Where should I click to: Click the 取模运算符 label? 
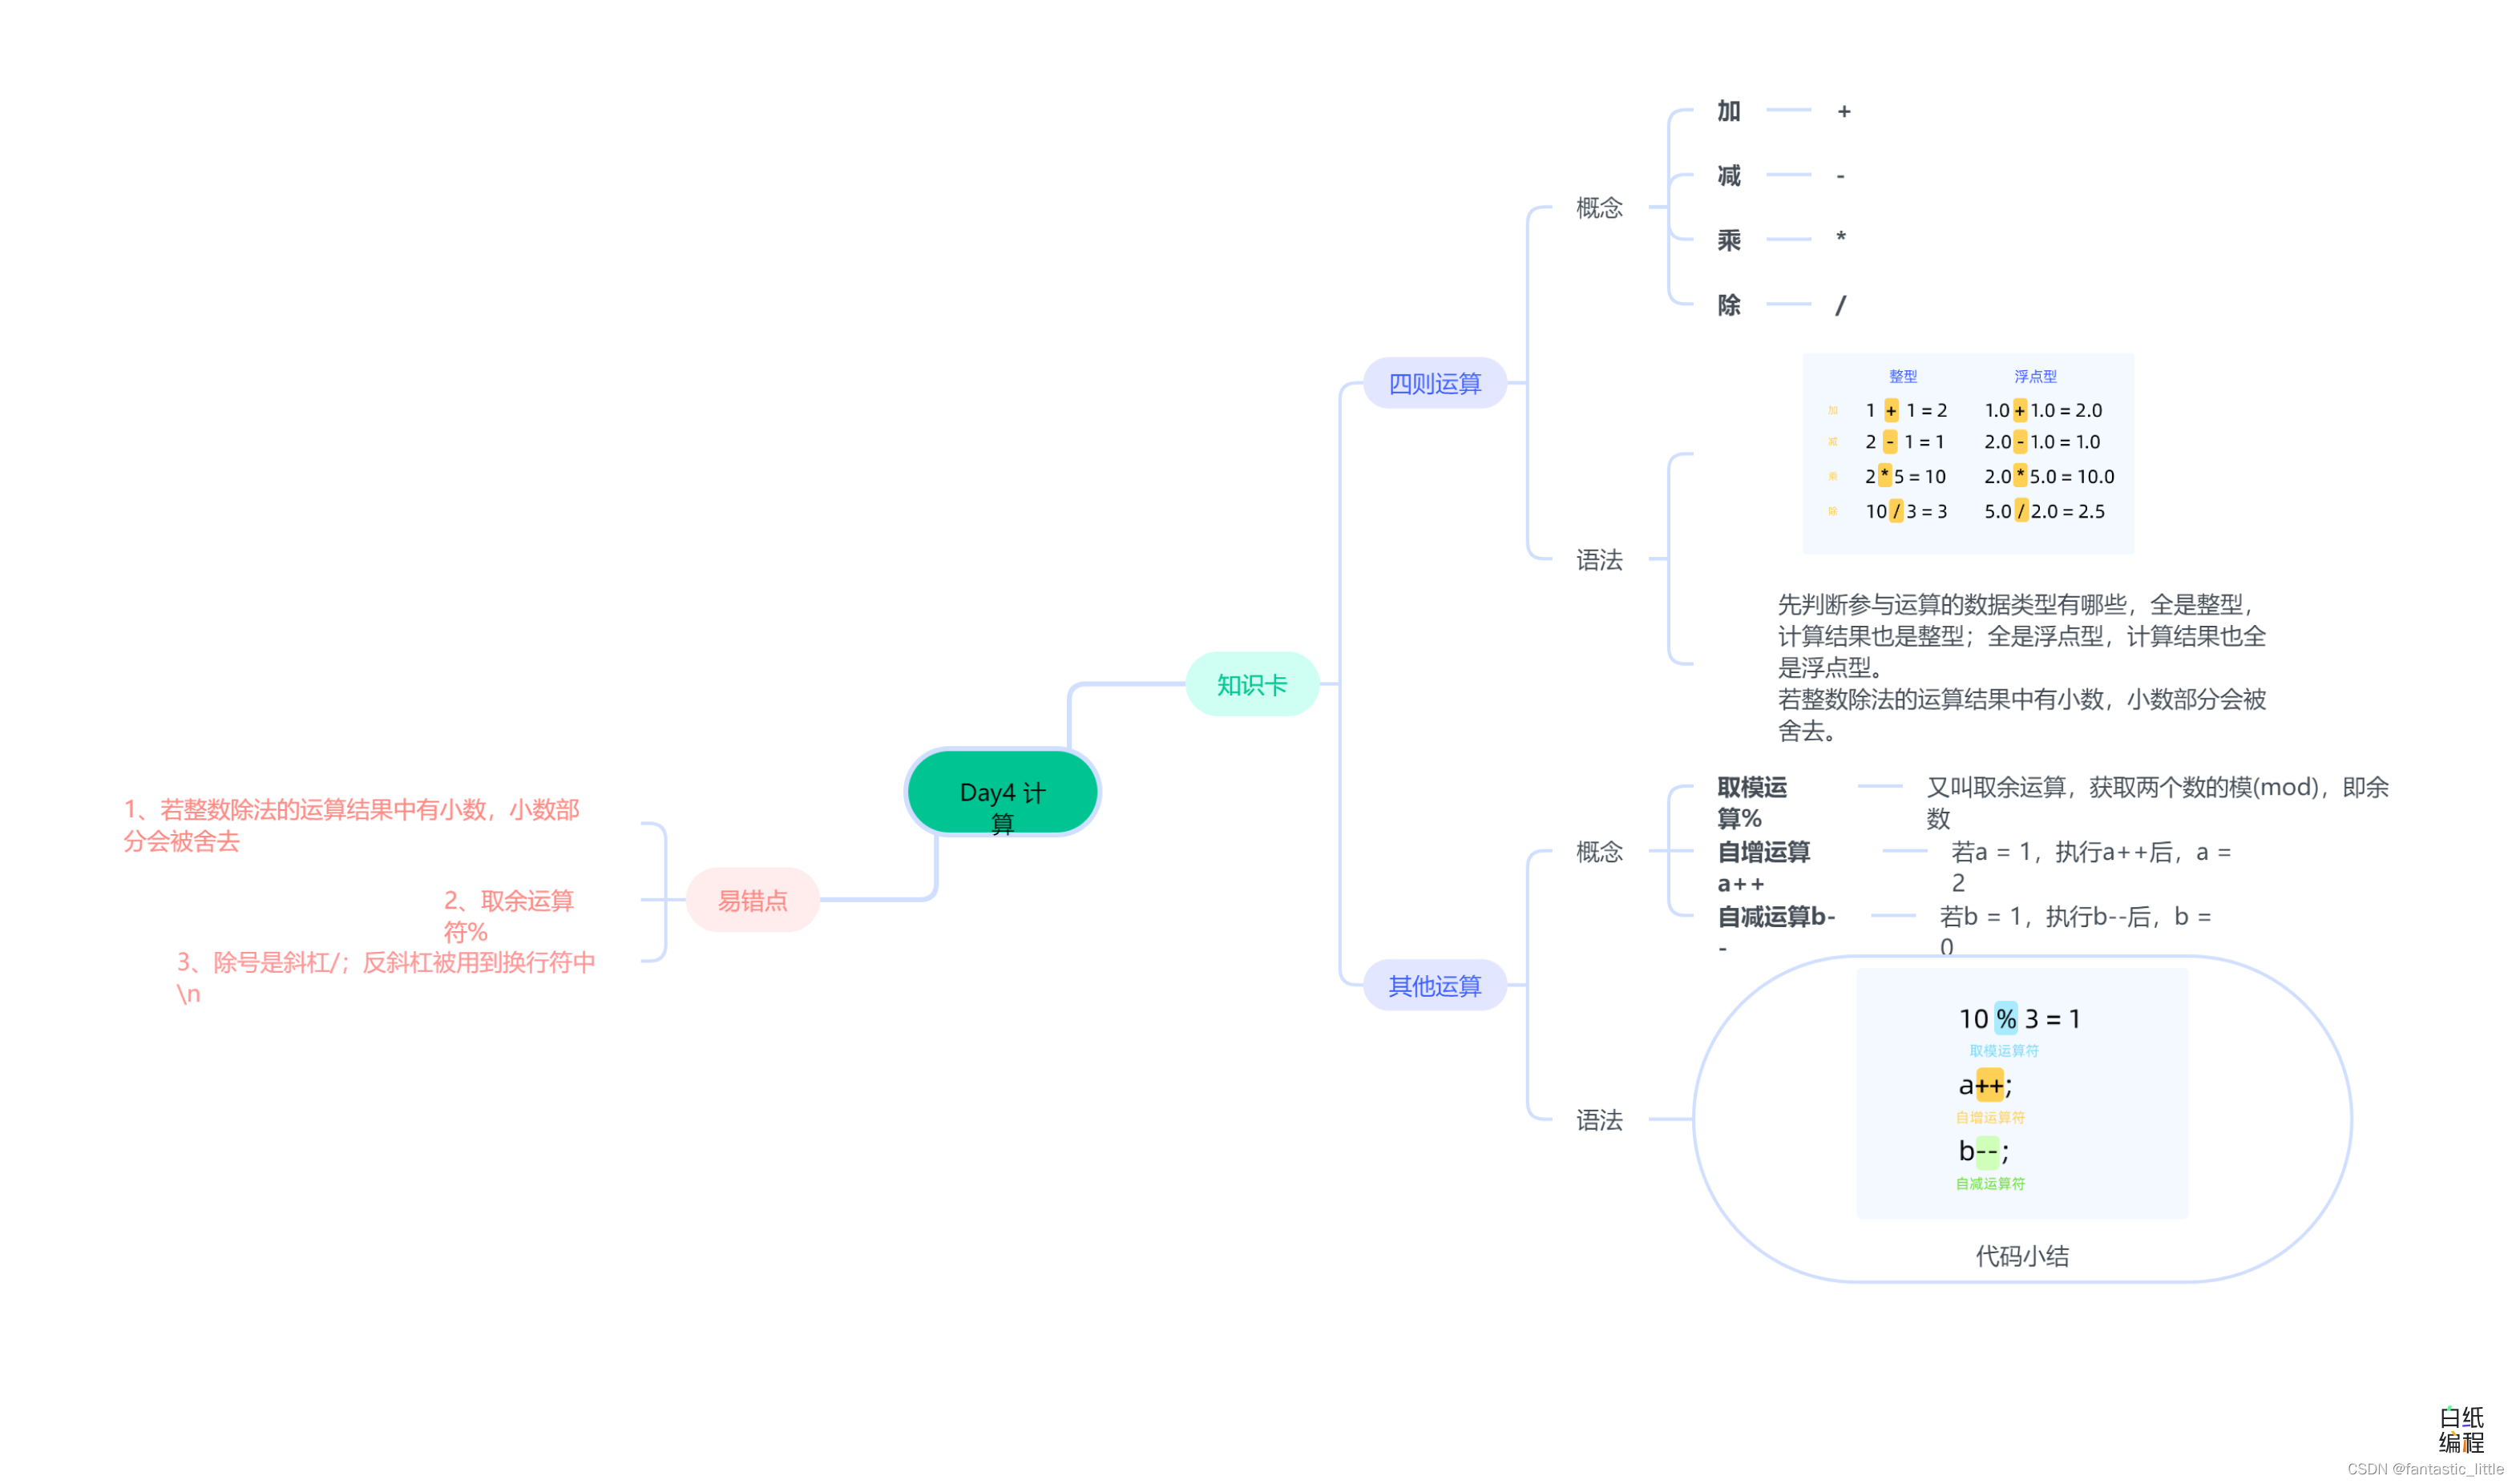pos(2004,1052)
